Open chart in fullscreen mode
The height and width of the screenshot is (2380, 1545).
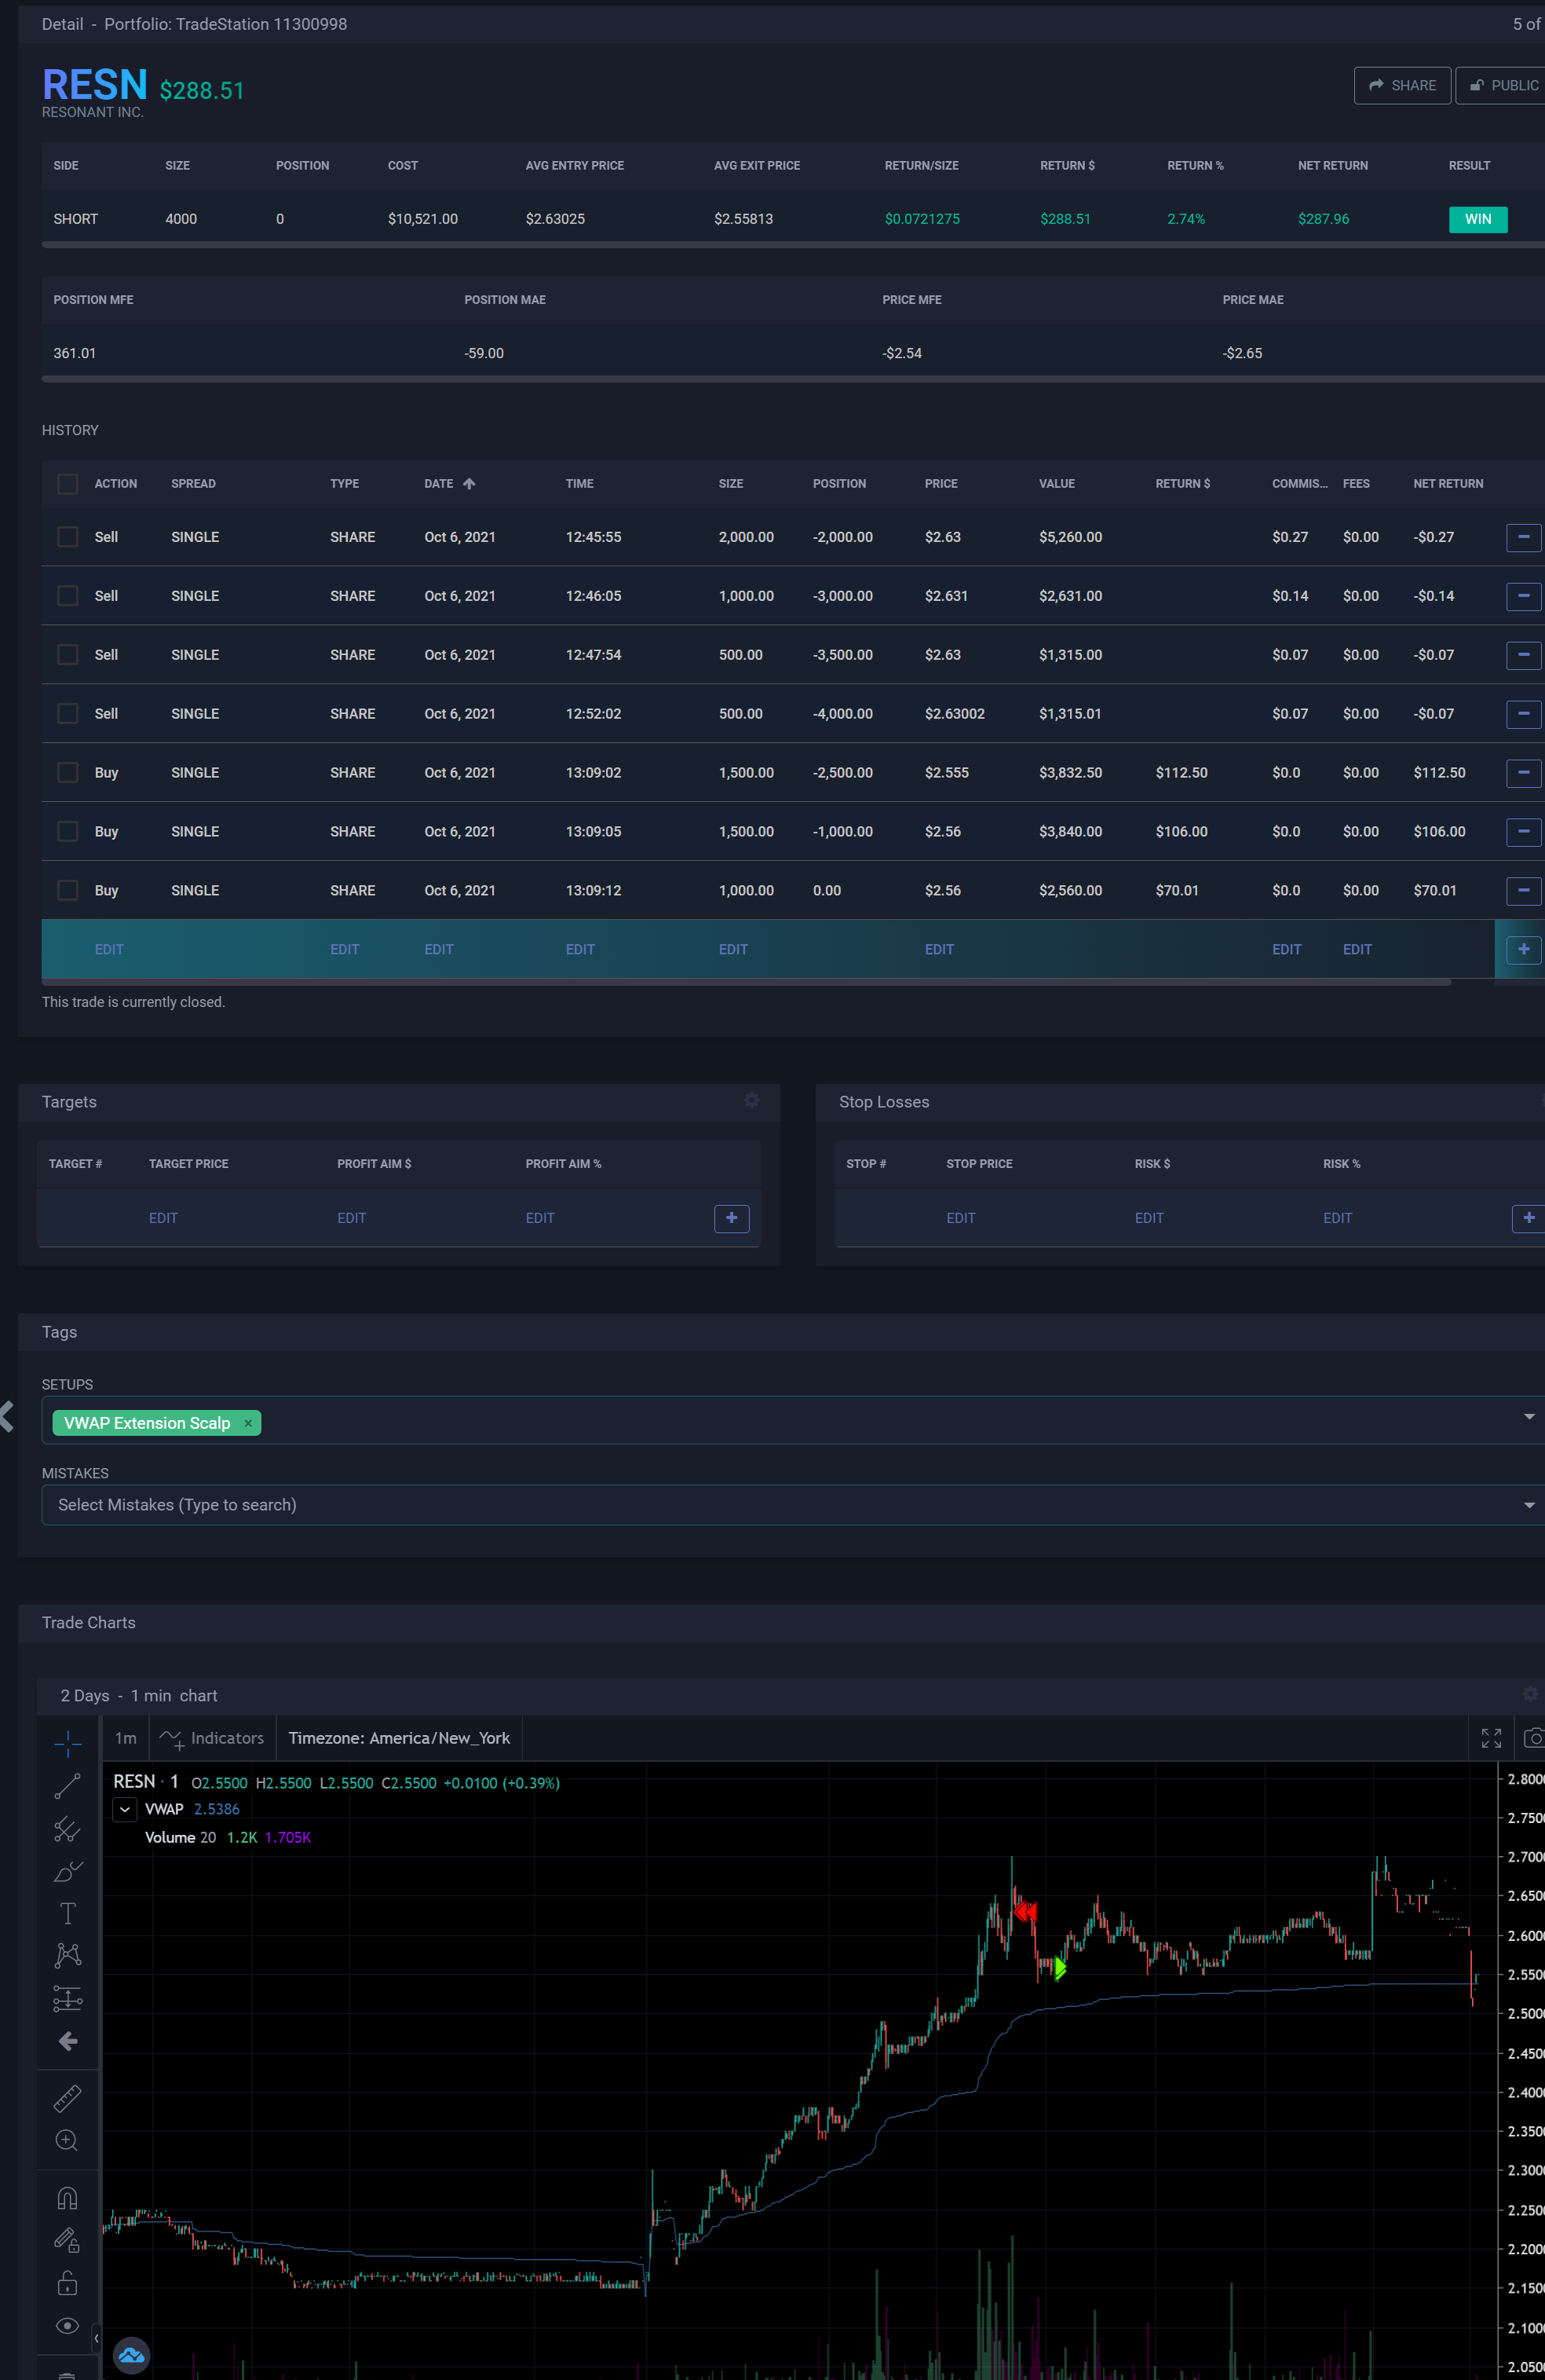point(1490,1738)
